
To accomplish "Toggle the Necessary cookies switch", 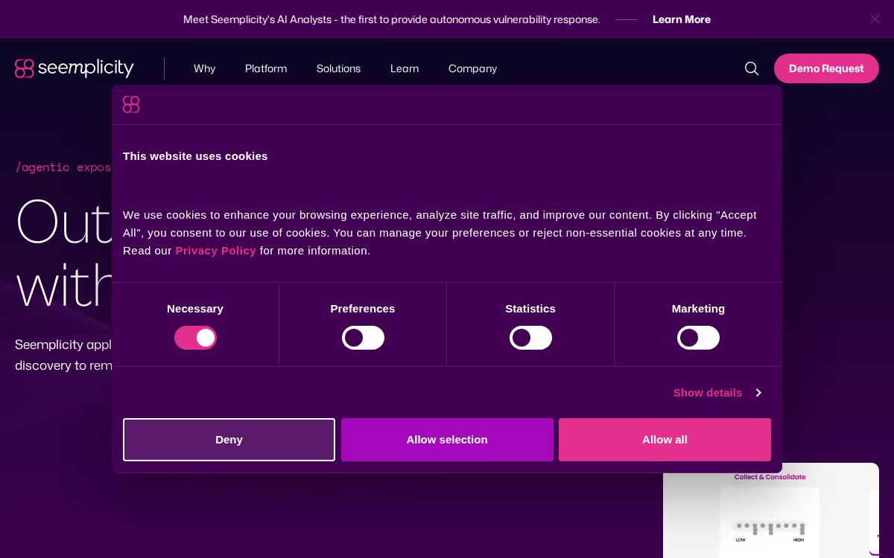I will tap(195, 338).
